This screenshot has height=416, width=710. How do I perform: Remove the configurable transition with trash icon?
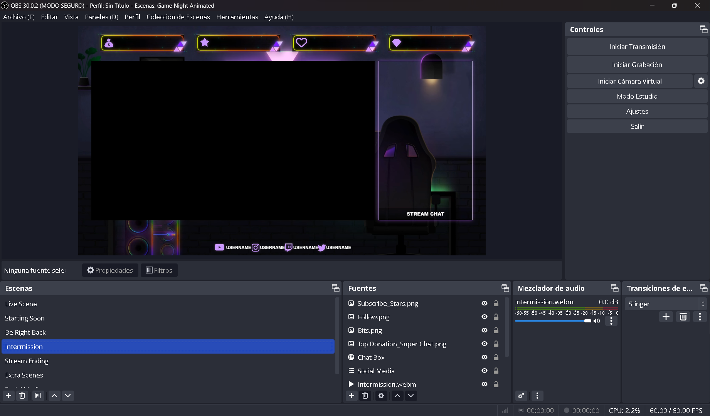click(683, 317)
